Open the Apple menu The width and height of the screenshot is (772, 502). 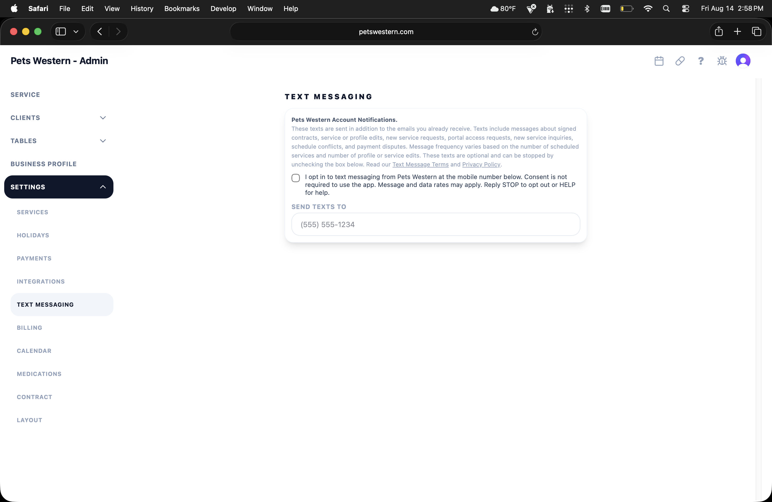(x=14, y=8)
